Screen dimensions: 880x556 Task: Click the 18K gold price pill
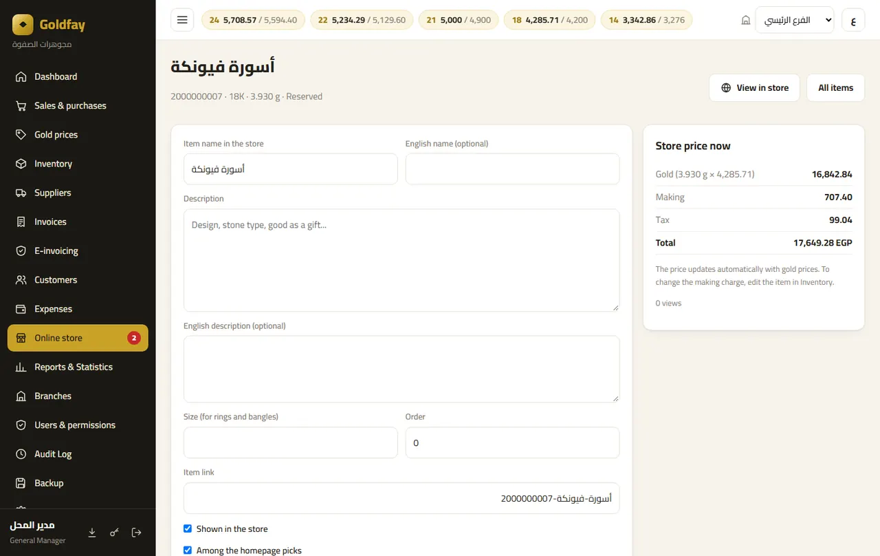click(550, 20)
